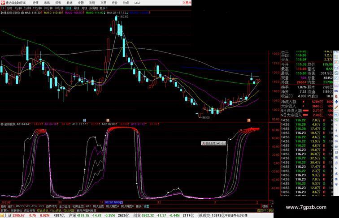Click the 周 period shortcut in right sidebar

pos(336,158)
